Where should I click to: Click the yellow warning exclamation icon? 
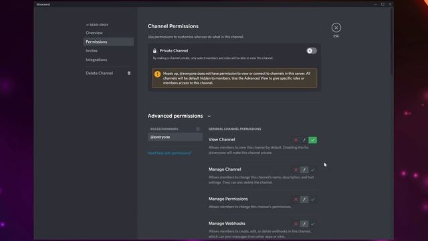tap(158, 74)
